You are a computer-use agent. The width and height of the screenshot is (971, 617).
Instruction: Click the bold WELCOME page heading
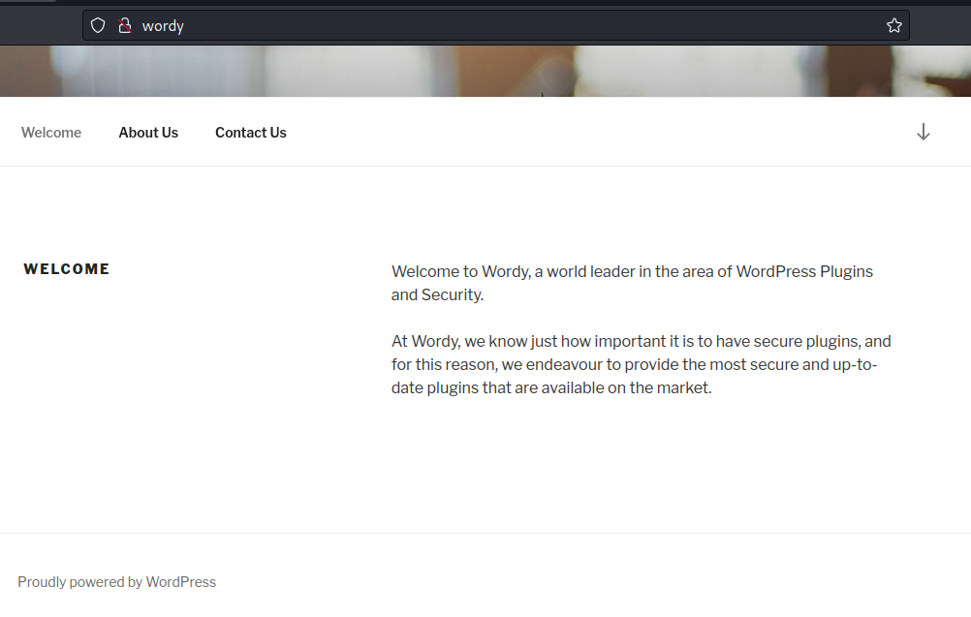67,269
